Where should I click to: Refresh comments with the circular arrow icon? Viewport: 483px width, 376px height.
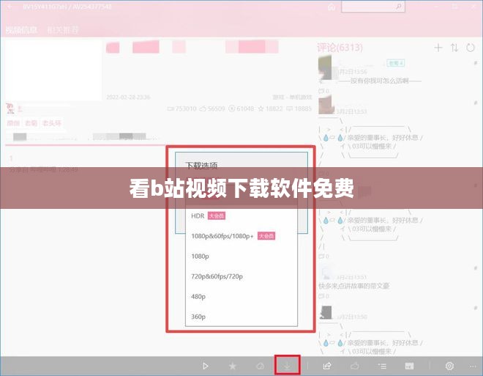click(471, 48)
